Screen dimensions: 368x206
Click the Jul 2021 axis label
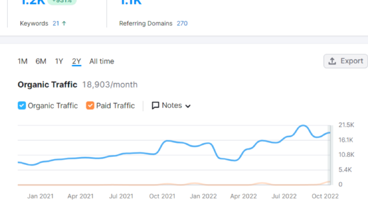121,196
